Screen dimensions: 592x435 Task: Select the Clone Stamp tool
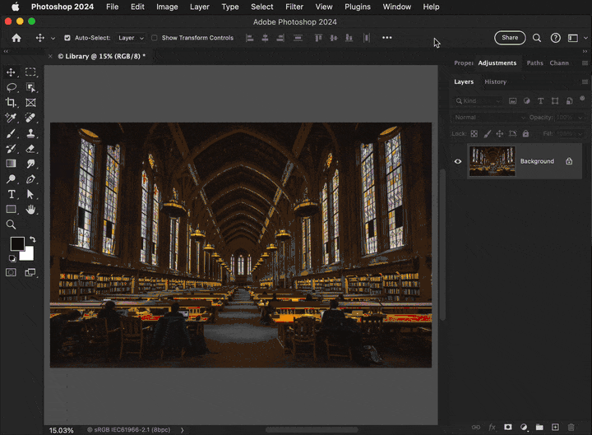click(x=30, y=133)
